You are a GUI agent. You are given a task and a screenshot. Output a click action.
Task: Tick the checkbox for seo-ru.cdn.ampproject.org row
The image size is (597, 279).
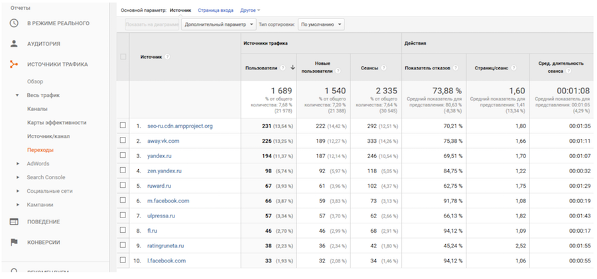(123, 126)
